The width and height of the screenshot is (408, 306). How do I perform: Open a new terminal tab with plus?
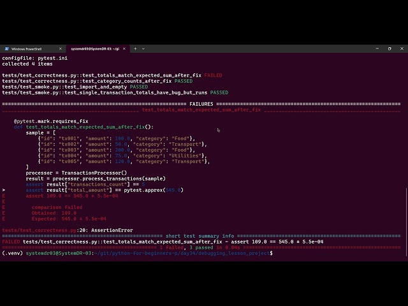coord(135,48)
